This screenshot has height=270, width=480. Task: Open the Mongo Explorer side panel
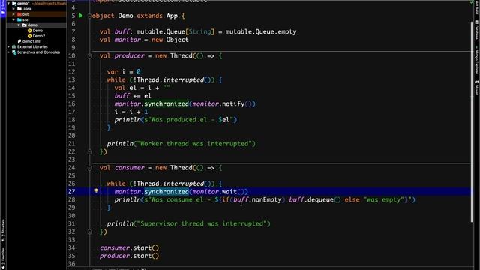point(477,60)
